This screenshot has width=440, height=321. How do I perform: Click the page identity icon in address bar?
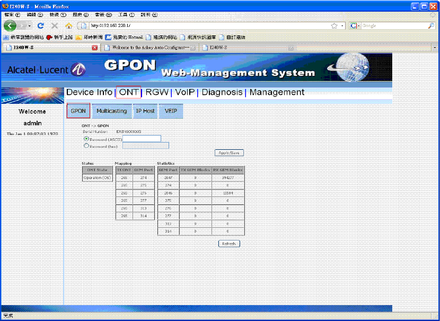pyautogui.click(x=84, y=26)
